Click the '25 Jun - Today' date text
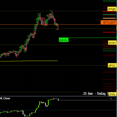 click(94, 93)
